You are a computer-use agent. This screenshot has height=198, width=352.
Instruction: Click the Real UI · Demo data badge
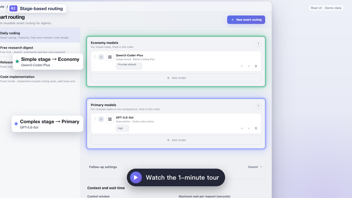tap(326, 8)
